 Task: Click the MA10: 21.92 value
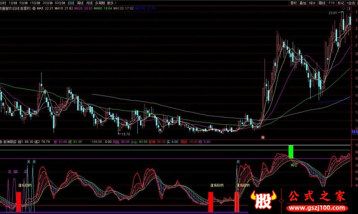pos(64,8)
